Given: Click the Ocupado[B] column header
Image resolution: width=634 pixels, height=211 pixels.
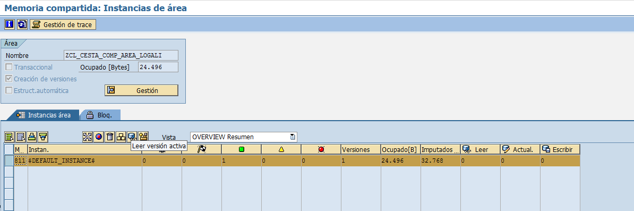Looking at the screenshot, I should click(401, 149).
